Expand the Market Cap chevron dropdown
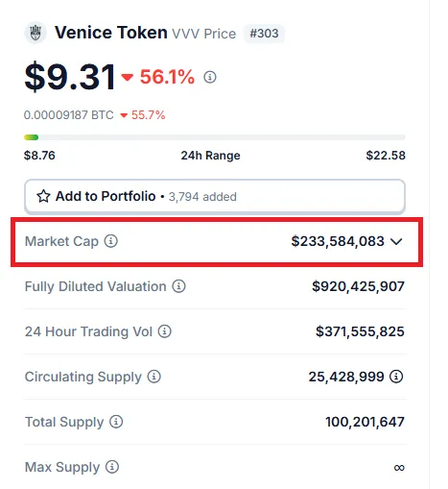This screenshot has height=489, width=448. point(396,241)
